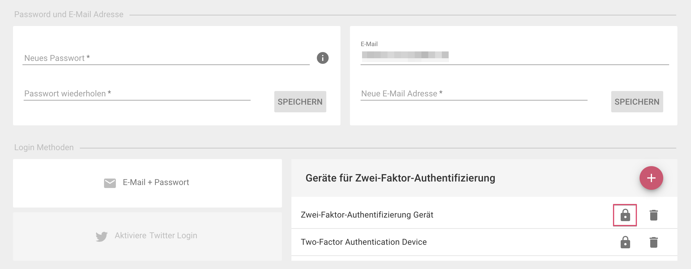Activate Aktiviere Twitter Login

coord(147,236)
